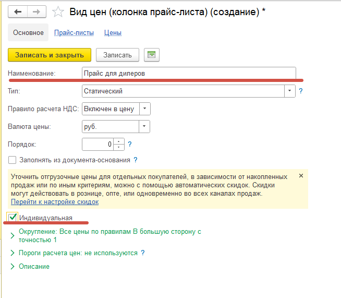Switch to the Основное tab

[28, 32]
